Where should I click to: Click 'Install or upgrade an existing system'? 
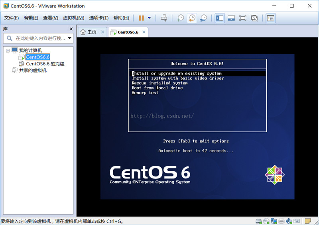click(197, 73)
